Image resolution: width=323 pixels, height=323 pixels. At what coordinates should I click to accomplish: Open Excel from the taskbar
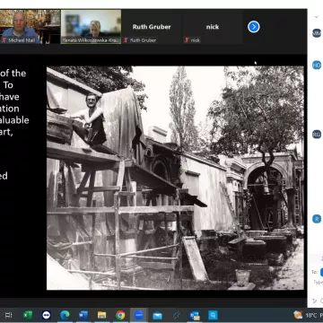click(x=28, y=315)
